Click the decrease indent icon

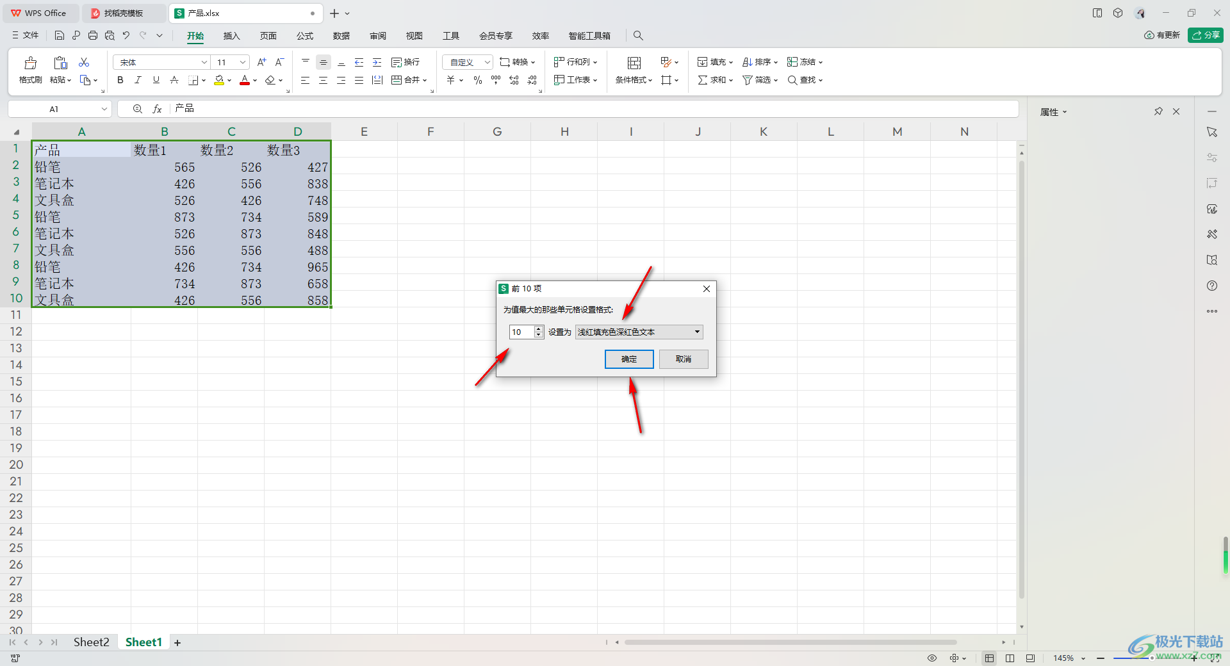pos(359,62)
